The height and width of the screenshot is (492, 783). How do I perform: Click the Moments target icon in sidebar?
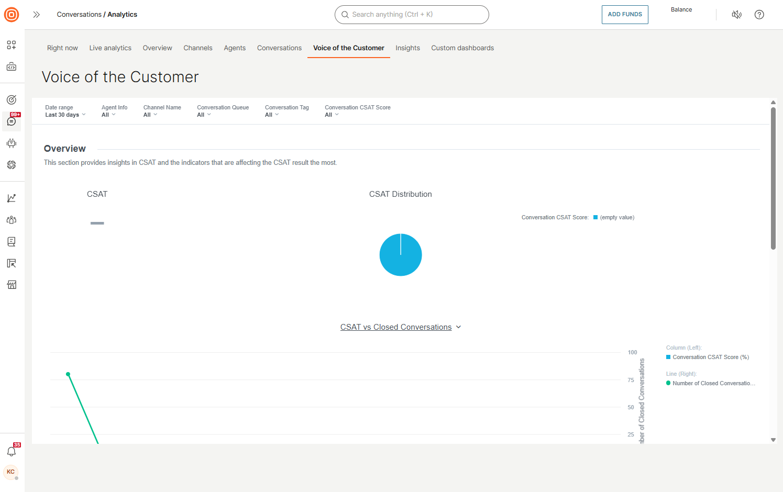click(x=11, y=99)
